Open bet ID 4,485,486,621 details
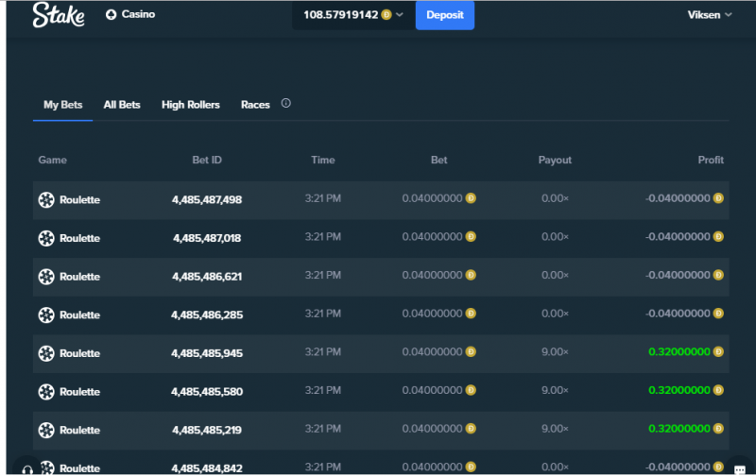756x476 pixels. 207,277
